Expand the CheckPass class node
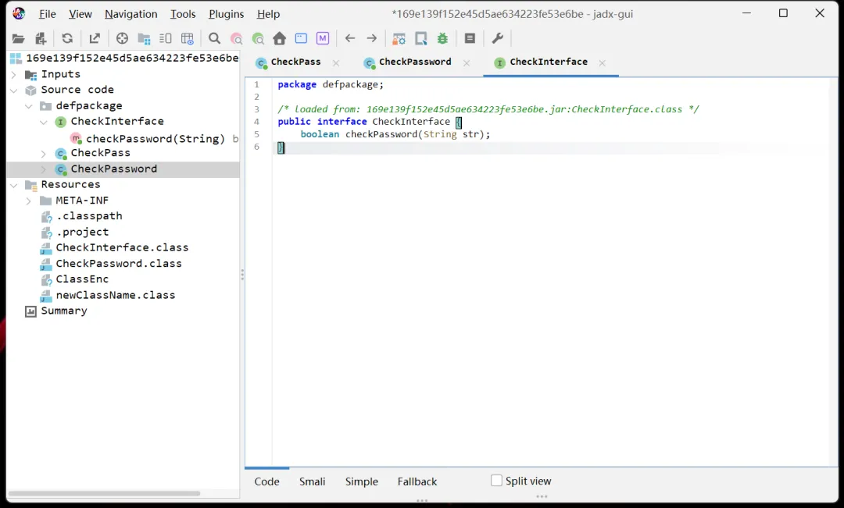Viewport: 844px width, 508px height. 44,153
